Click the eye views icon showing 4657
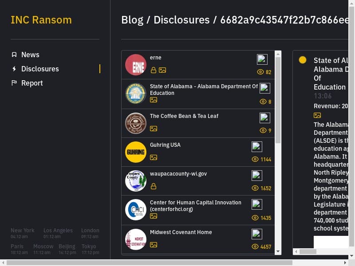This screenshot has width=355, height=266. pyautogui.click(x=255, y=246)
